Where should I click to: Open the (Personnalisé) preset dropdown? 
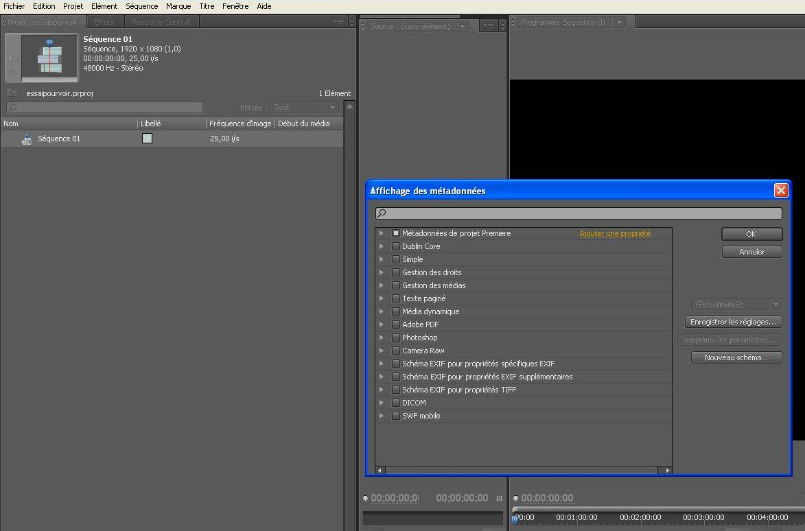click(x=736, y=304)
